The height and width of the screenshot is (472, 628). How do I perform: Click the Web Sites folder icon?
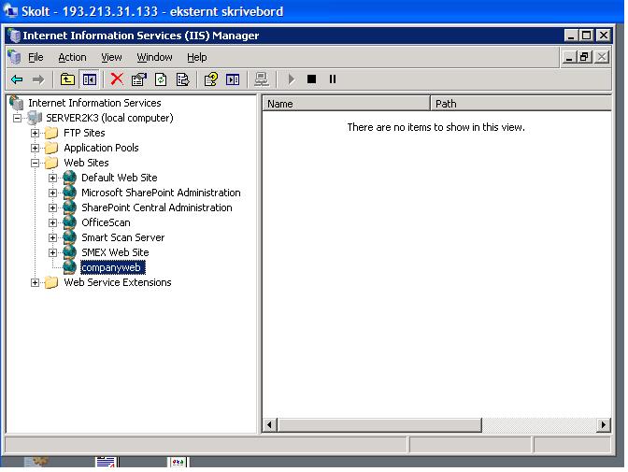pyautogui.click(x=51, y=163)
